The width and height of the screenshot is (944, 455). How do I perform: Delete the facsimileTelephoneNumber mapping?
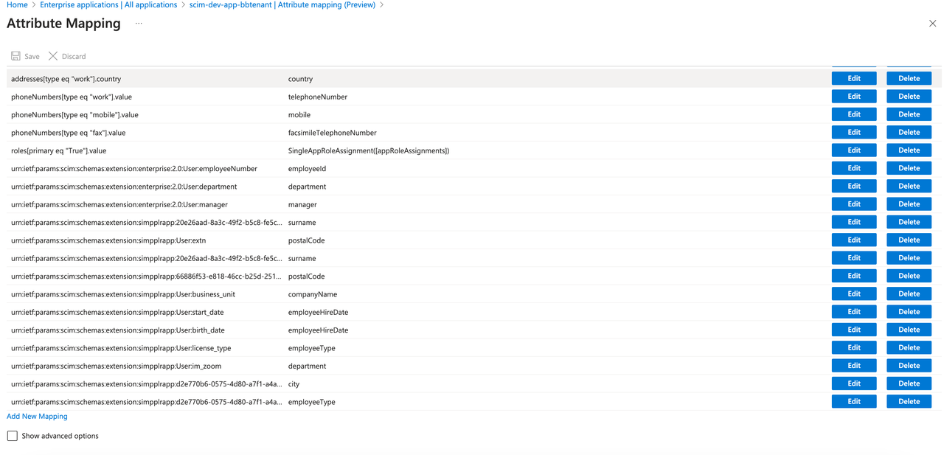pyautogui.click(x=909, y=133)
